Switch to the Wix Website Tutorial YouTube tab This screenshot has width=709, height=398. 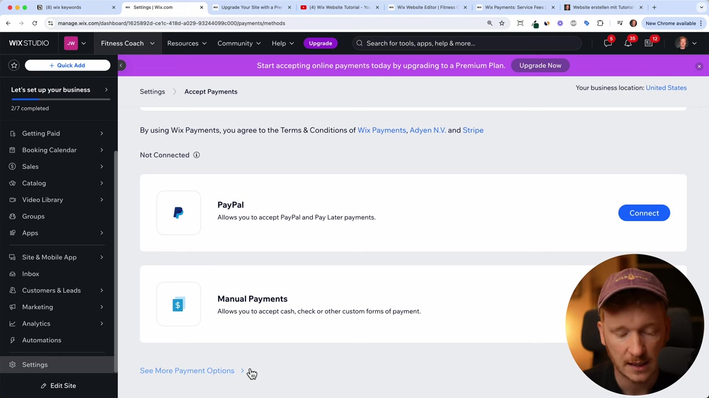click(339, 7)
